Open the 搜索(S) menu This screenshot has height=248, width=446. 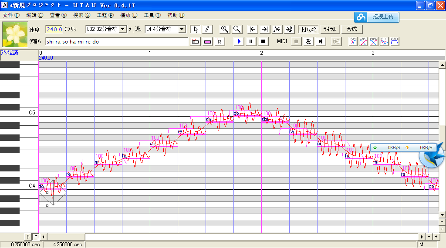click(81, 15)
